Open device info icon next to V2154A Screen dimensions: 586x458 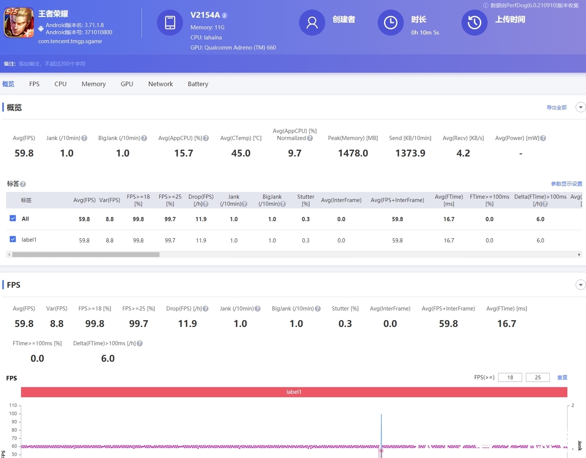[x=225, y=15]
